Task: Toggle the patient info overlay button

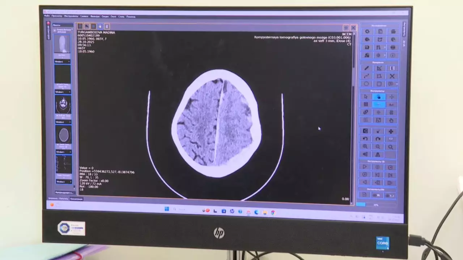Action: coord(393,55)
